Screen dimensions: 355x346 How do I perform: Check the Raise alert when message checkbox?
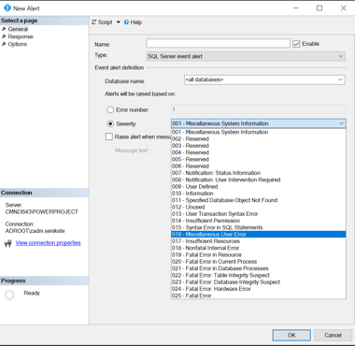109,137
